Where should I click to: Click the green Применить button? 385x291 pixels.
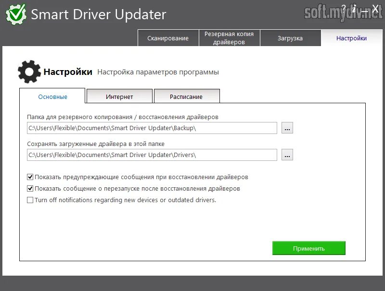pos(309,248)
